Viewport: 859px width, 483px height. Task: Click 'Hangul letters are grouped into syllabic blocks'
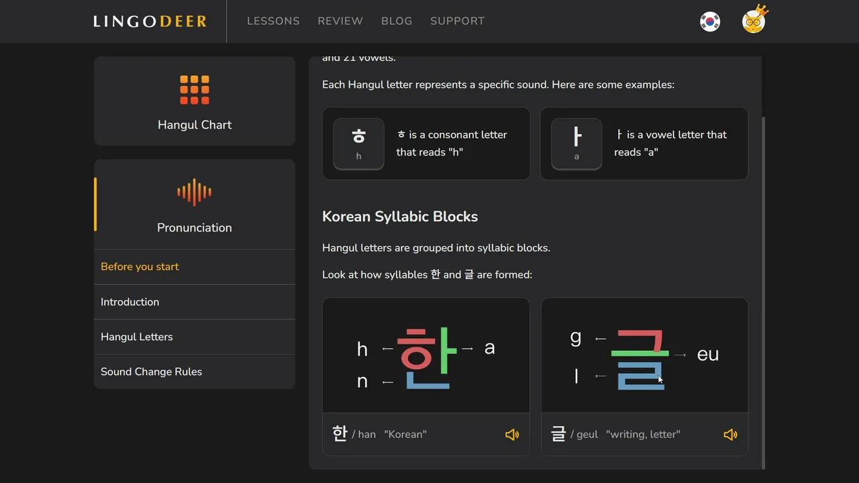click(x=436, y=248)
